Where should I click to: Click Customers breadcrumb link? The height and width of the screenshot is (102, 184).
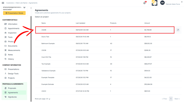10,3
